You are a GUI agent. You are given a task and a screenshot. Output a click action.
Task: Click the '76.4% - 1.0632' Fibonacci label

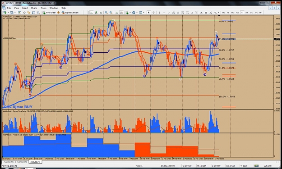click(x=227, y=79)
